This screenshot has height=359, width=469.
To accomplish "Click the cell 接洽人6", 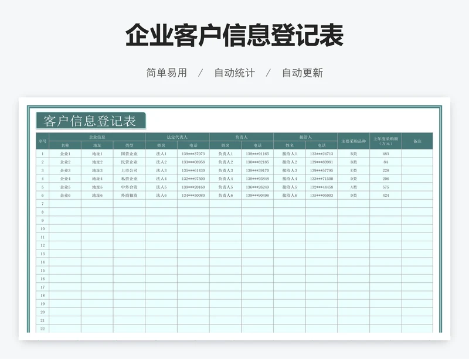I will [290, 195].
